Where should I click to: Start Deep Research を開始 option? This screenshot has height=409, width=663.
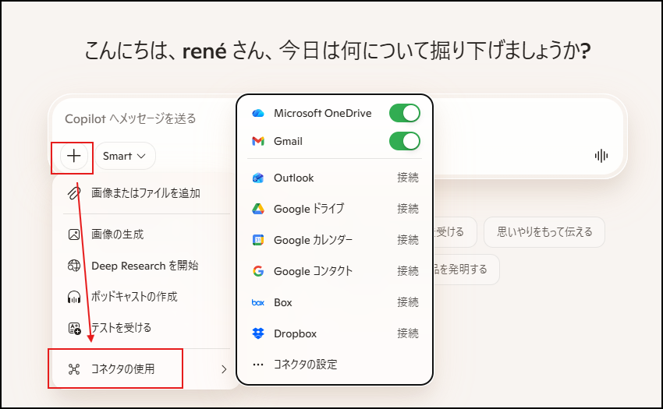tap(146, 266)
